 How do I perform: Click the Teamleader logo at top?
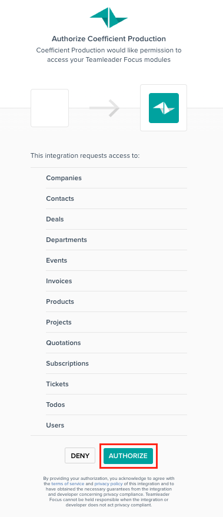pyautogui.click(x=109, y=18)
